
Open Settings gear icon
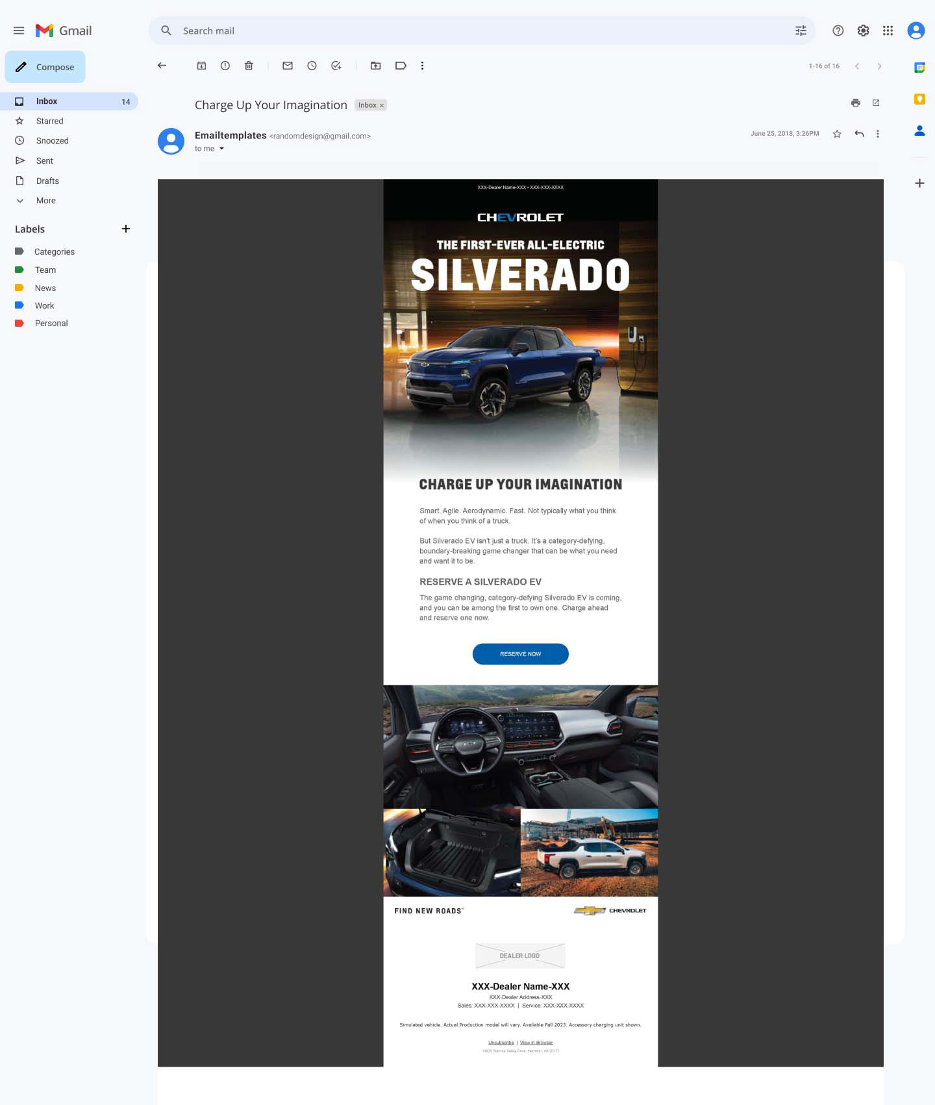863,31
